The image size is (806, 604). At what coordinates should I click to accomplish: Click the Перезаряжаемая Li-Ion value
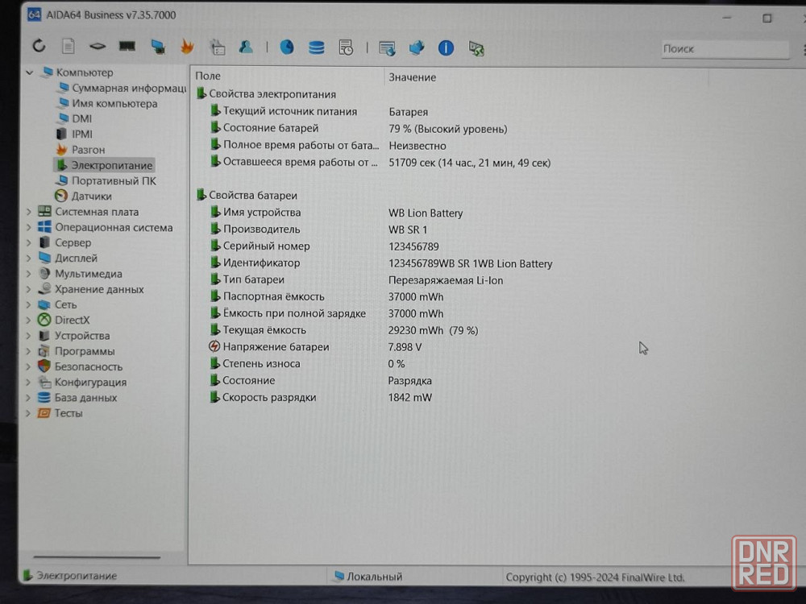pyautogui.click(x=446, y=280)
